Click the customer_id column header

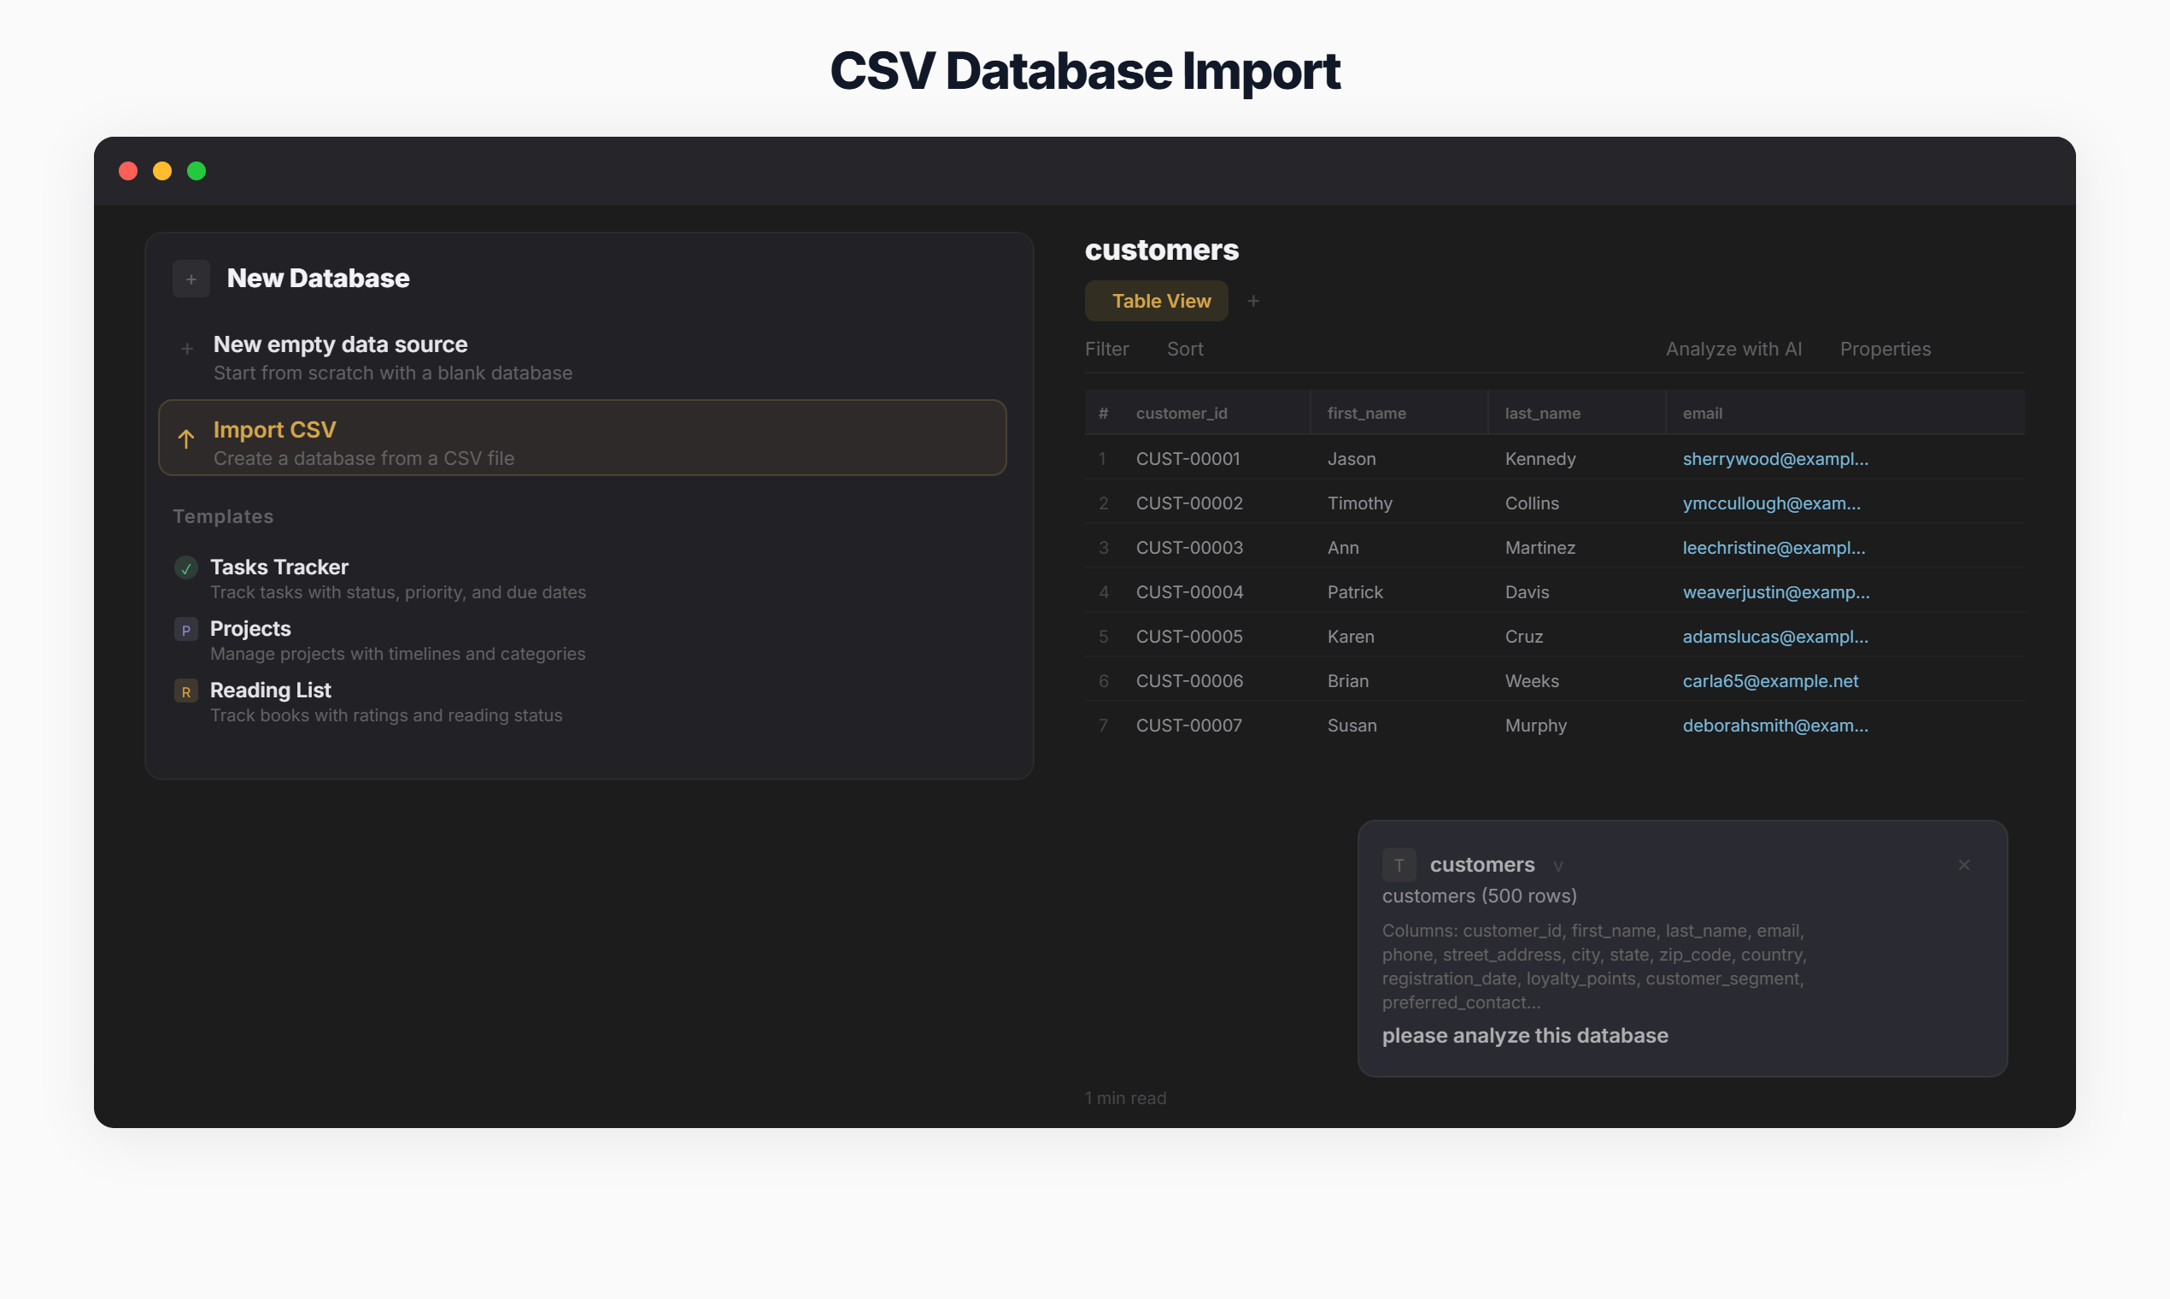(x=1181, y=413)
